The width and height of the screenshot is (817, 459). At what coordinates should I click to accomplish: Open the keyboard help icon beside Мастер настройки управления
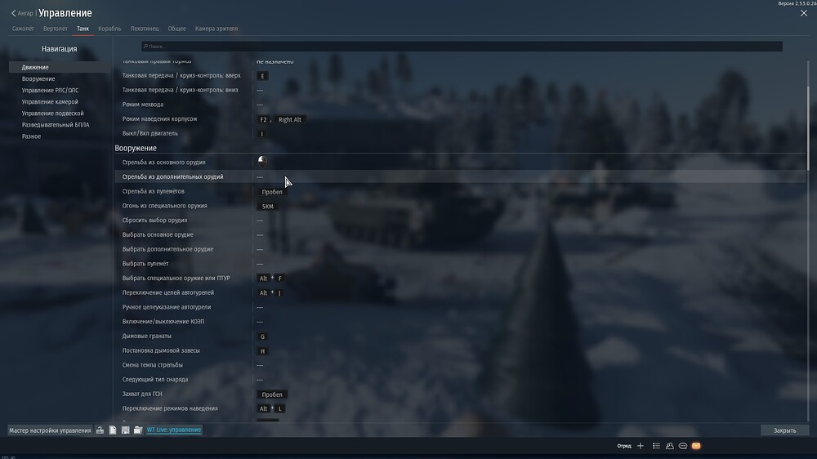point(100,430)
